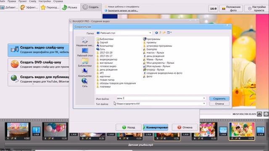Select Моя музыка - Ярлык shortcut

click(157, 66)
